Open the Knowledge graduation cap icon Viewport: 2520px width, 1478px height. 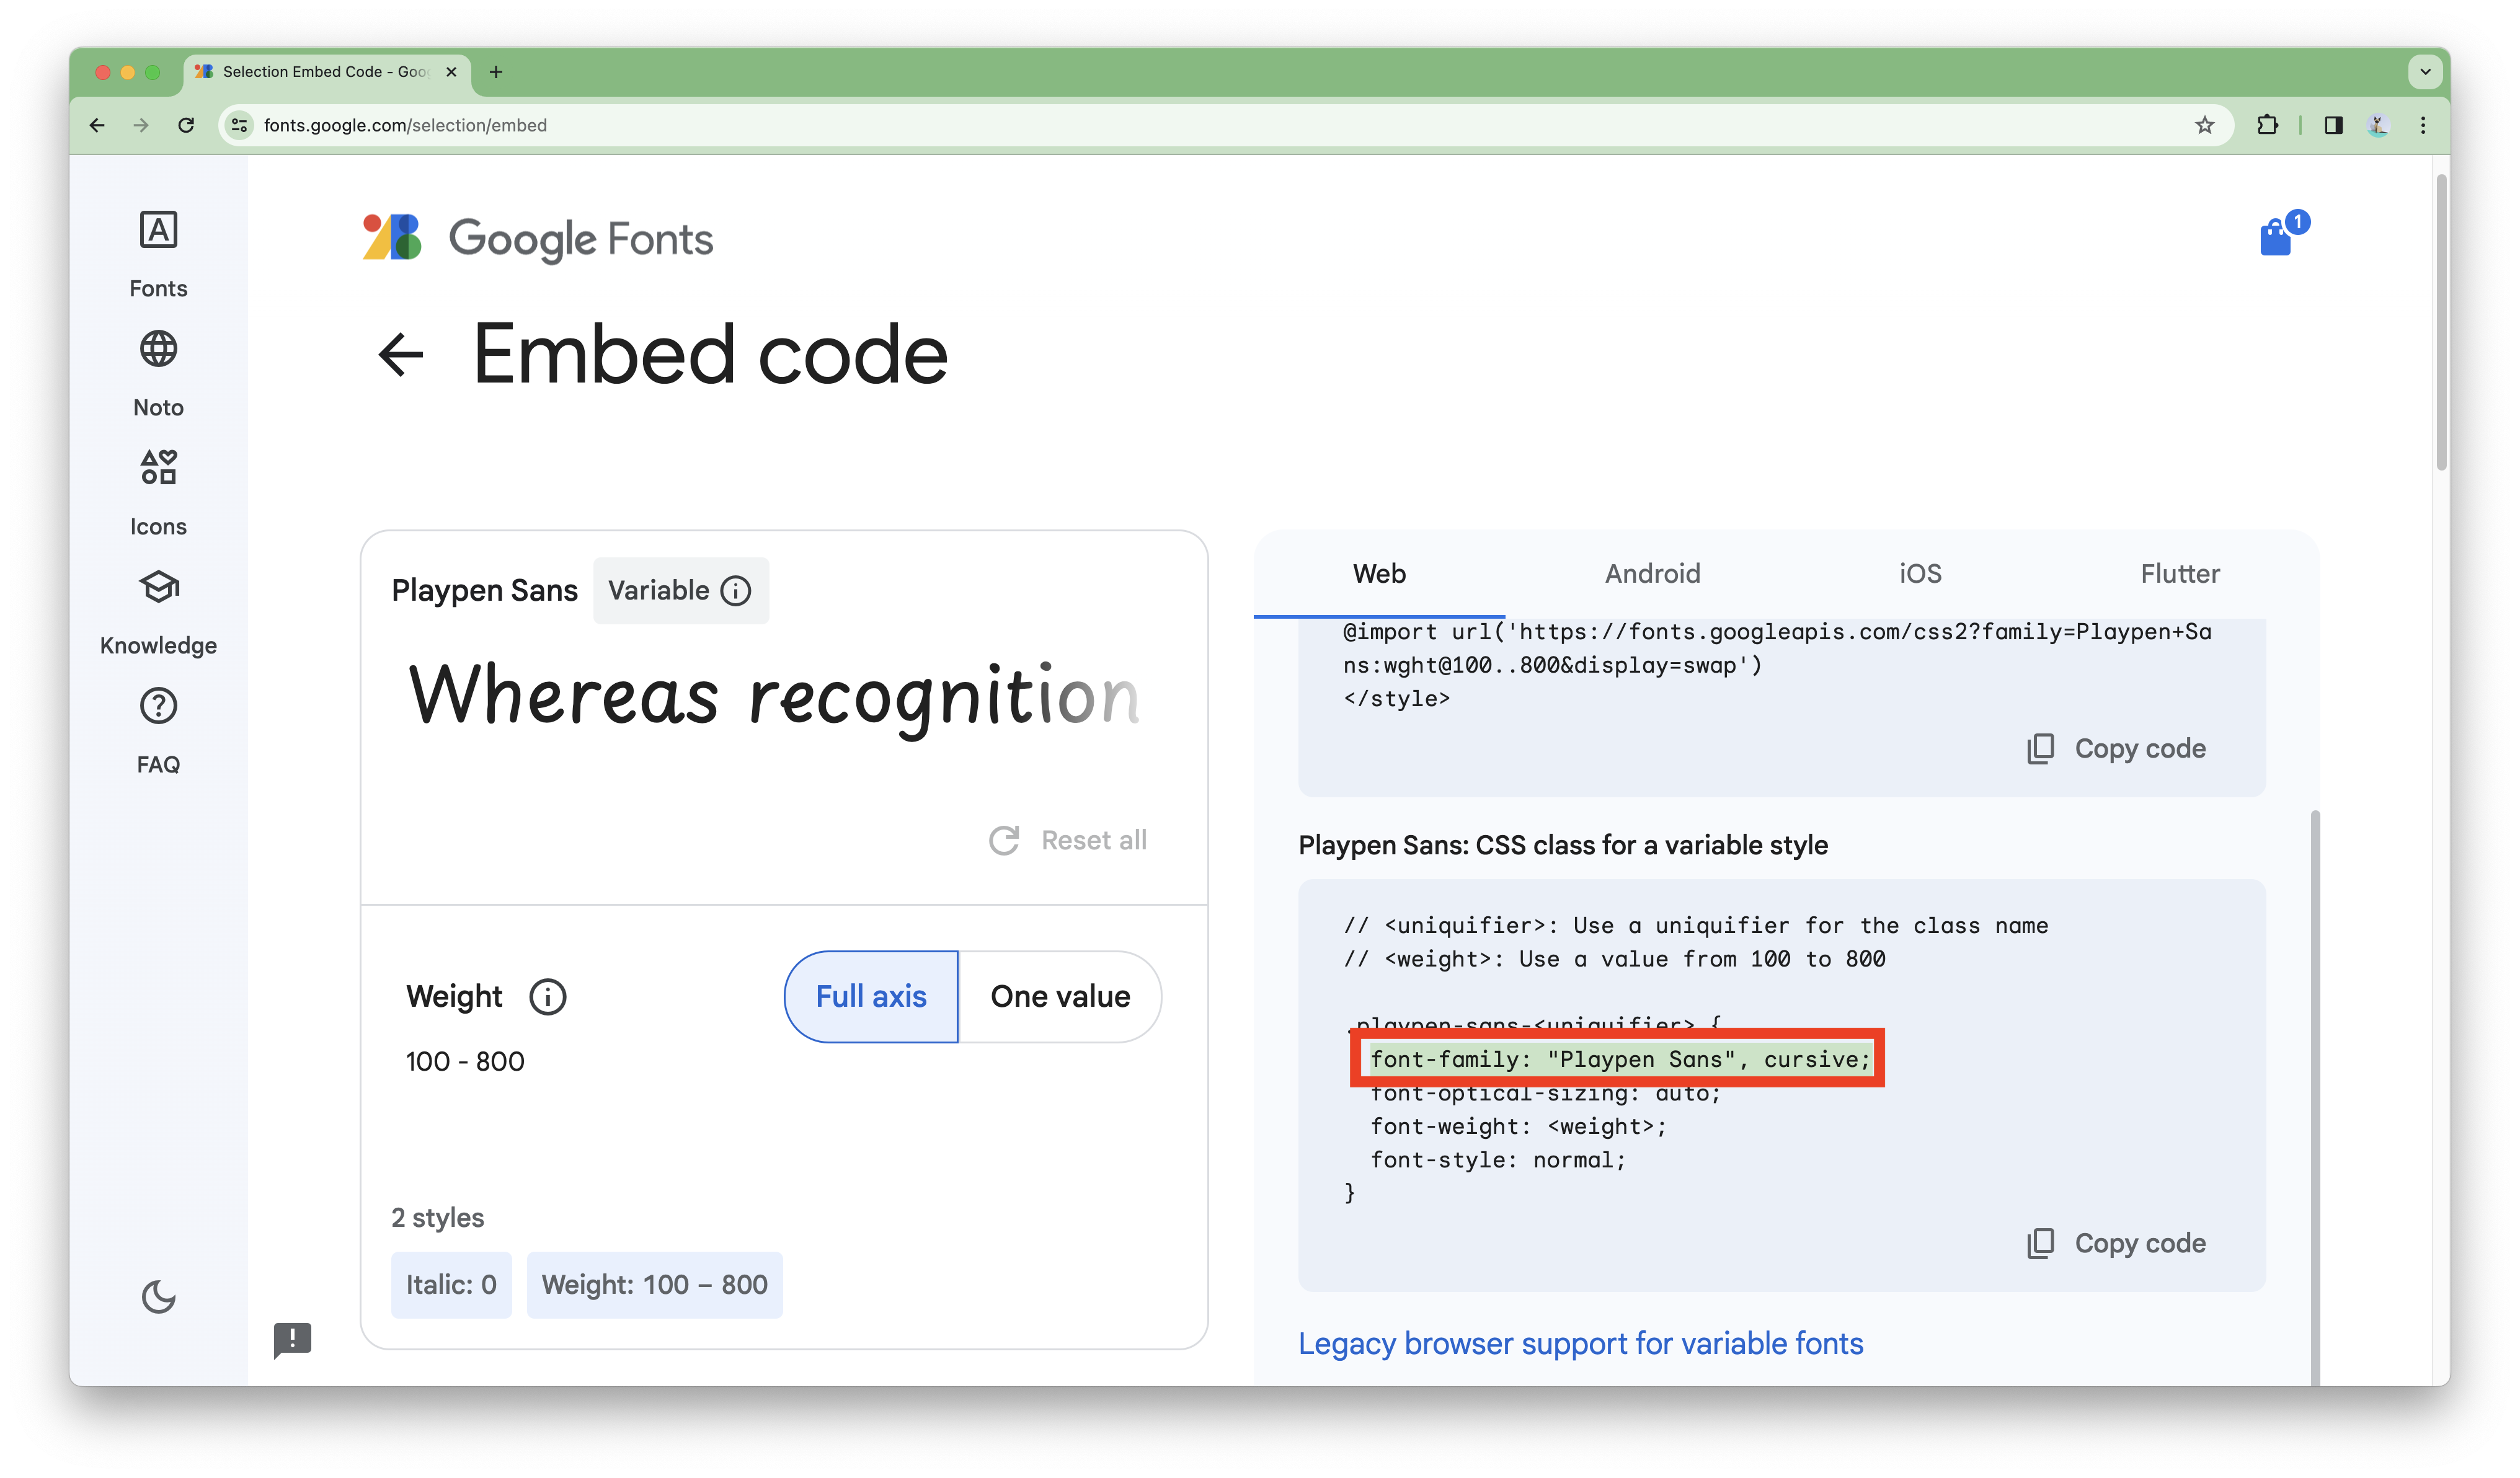(x=158, y=587)
